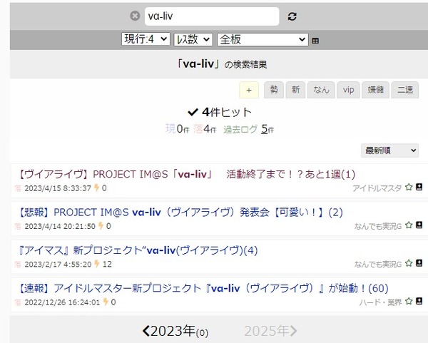The width and height of the screenshot is (428, 343).
Task: Click なんでも実況G label on 【悲報】 thread
Action: (378, 226)
